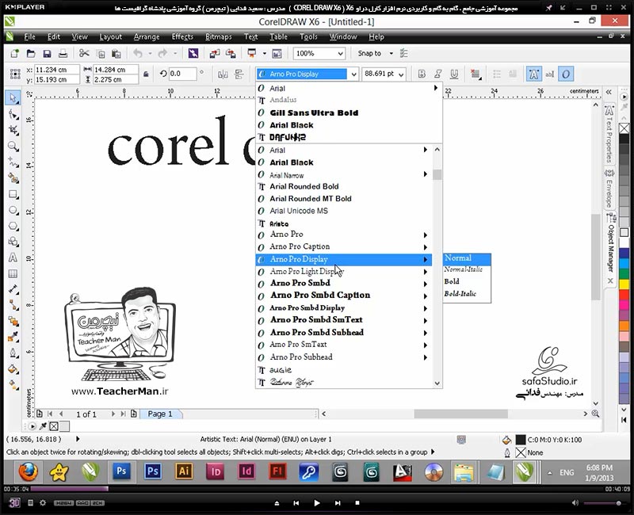The image size is (634, 515).
Task: Toggle Underline formatting button
Action: 454,74
